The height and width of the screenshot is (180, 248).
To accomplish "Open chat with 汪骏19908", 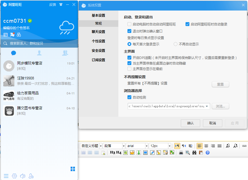I will tap(39, 81).
